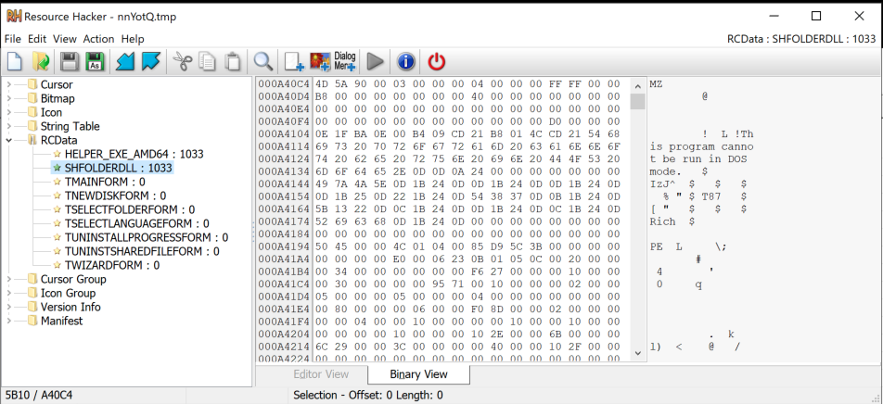Click the Save As toolbar icon
The height and width of the screenshot is (404, 883).
coord(96,61)
